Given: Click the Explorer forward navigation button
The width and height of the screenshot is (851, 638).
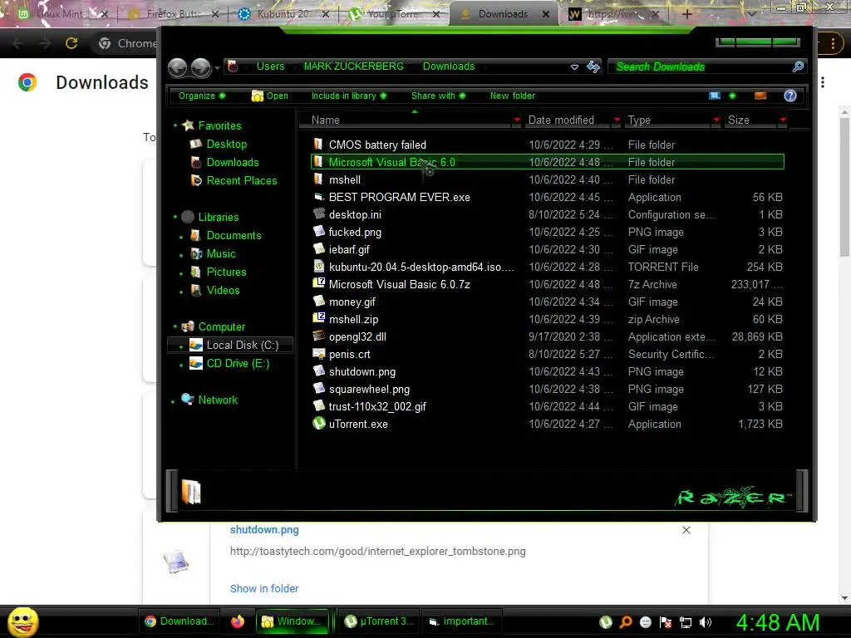Looking at the screenshot, I should pos(201,67).
